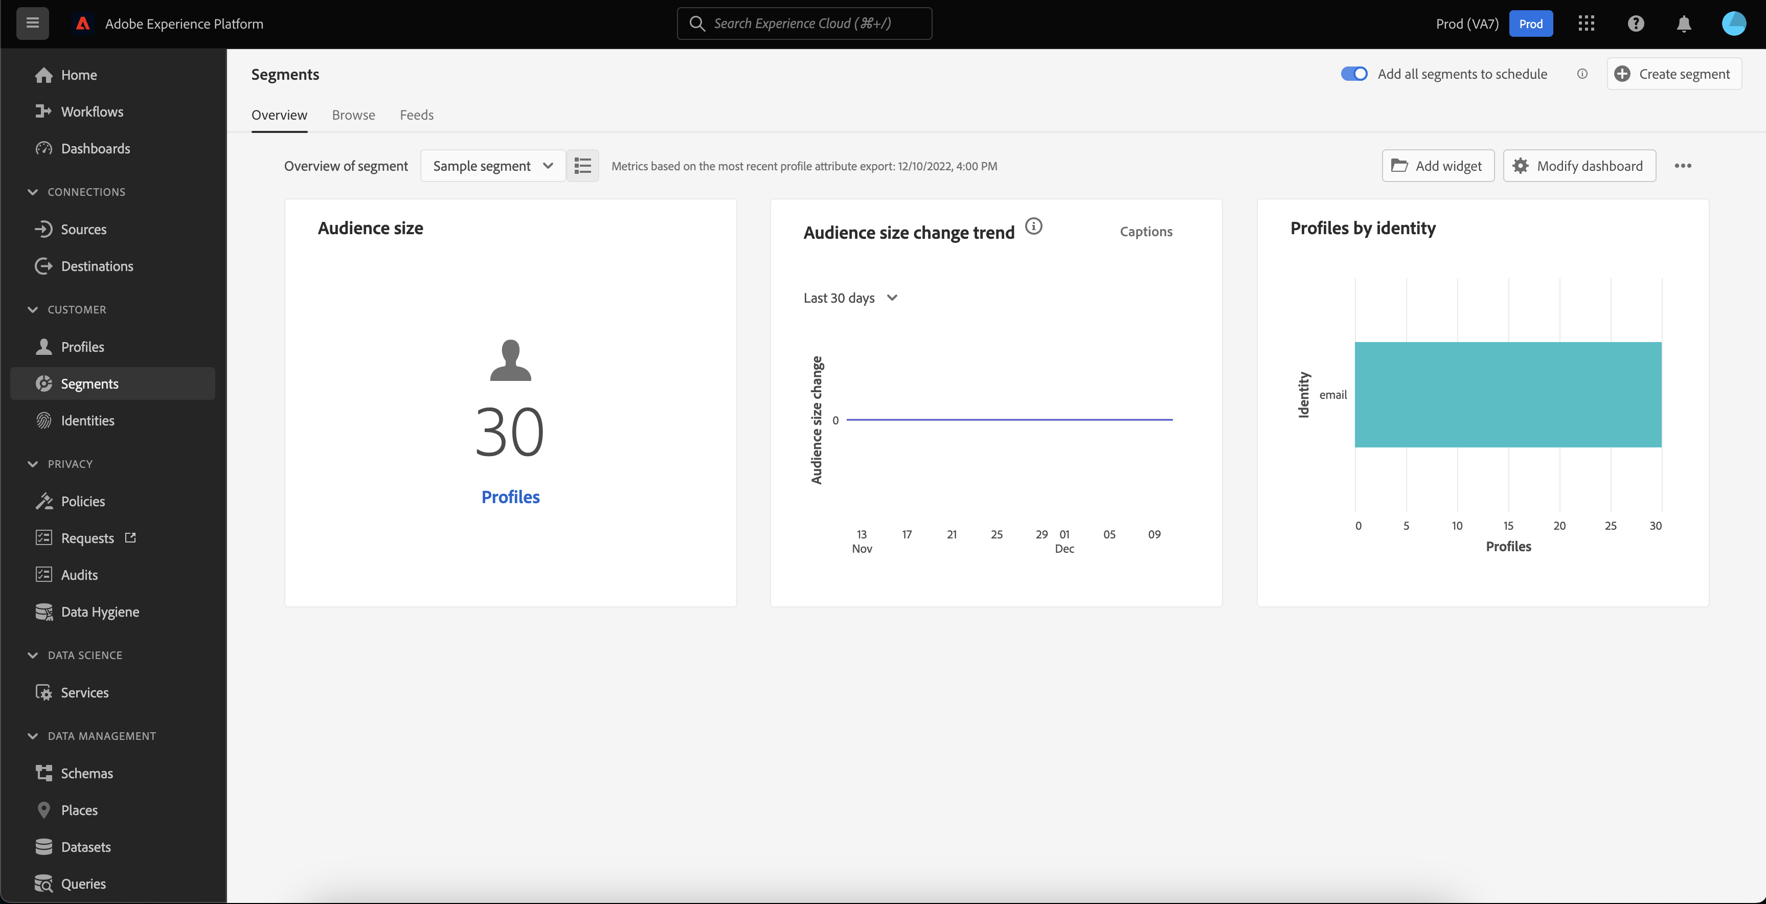The width and height of the screenshot is (1766, 904).
Task: Click the help question mark icon
Action: (x=1636, y=24)
